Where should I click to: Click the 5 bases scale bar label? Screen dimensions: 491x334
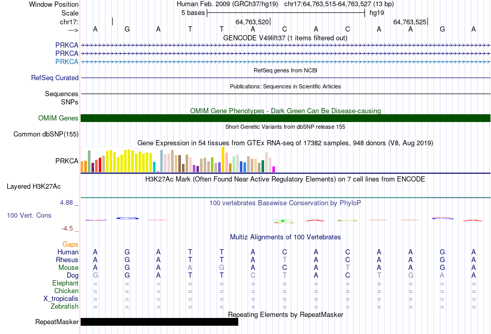193,13
